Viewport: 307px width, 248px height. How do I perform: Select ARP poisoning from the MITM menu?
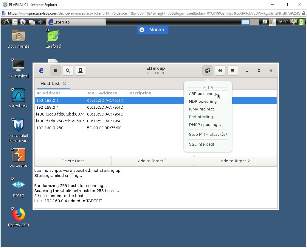point(202,93)
